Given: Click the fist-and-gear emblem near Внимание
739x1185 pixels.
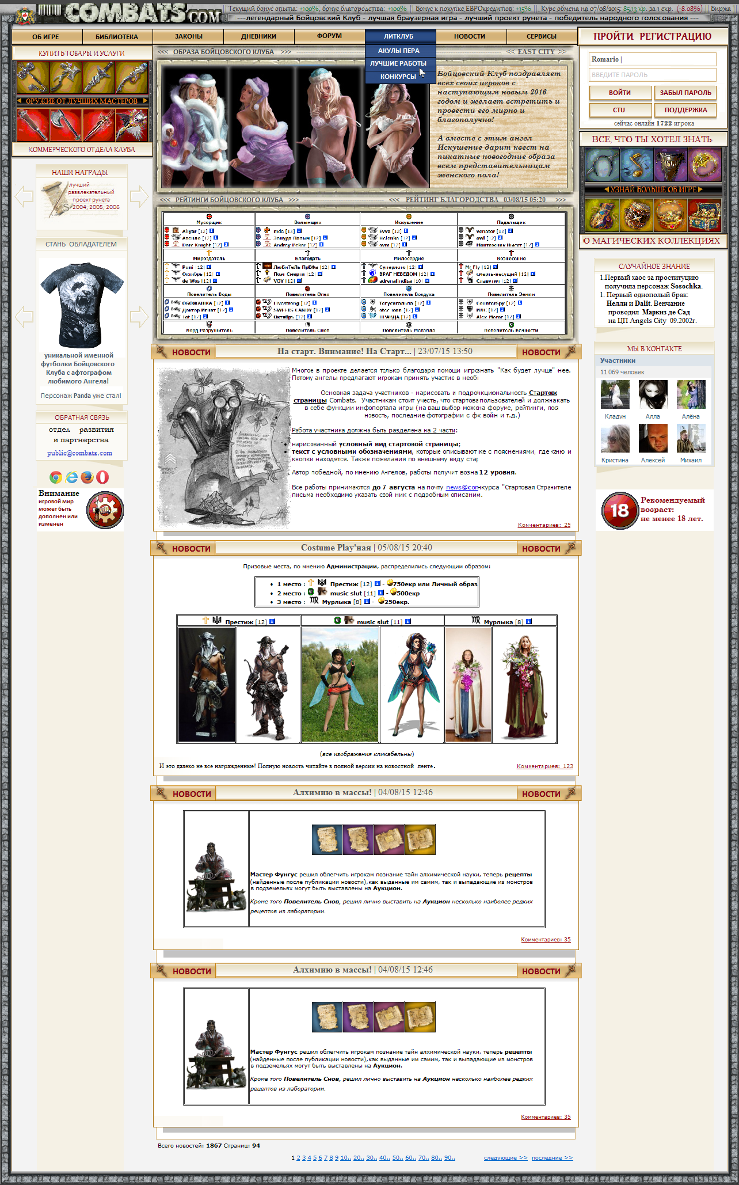Looking at the screenshot, I should pyautogui.click(x=105, y=510).
